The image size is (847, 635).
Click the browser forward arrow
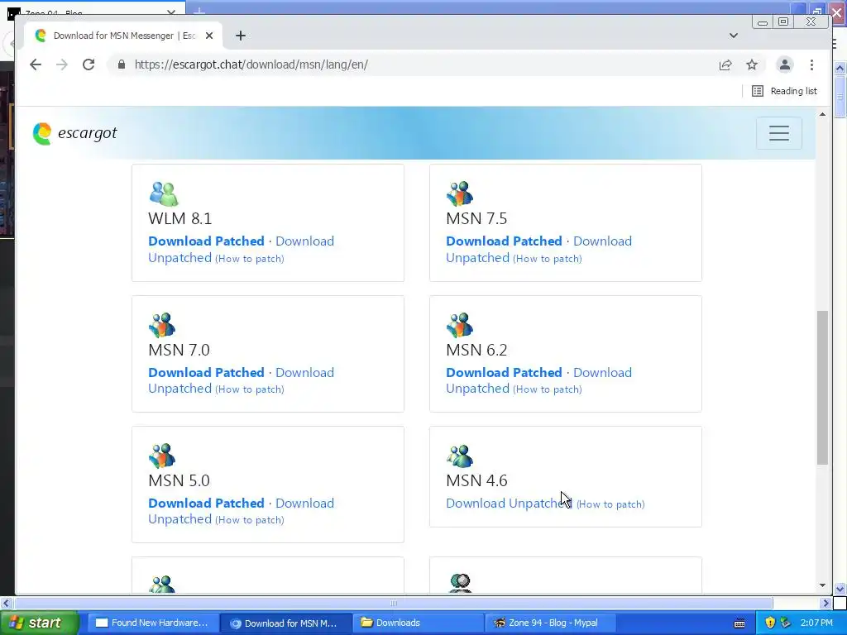61,64
